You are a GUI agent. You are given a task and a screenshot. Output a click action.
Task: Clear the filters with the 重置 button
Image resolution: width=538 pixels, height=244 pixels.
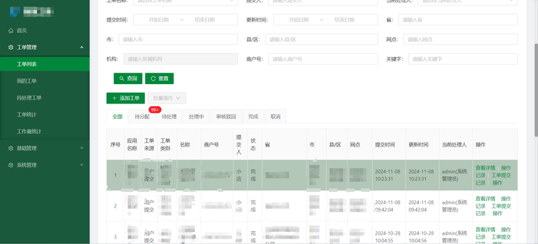coord(159,79)
